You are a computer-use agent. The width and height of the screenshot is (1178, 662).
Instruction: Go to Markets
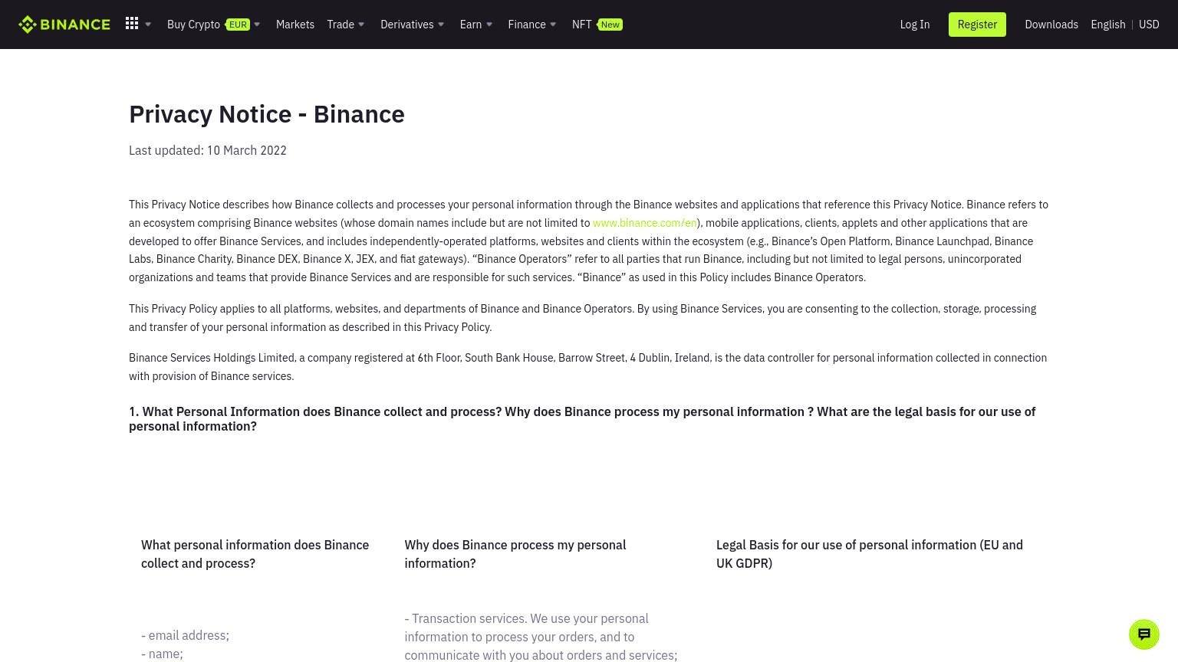[x=295, y=25]
